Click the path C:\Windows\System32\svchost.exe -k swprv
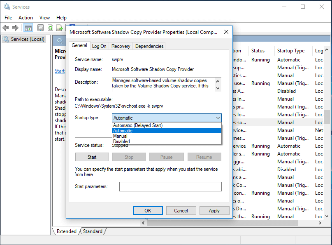The width and height of the screenshot is (332, 245). pyautogui.click(x=119, y=106)
